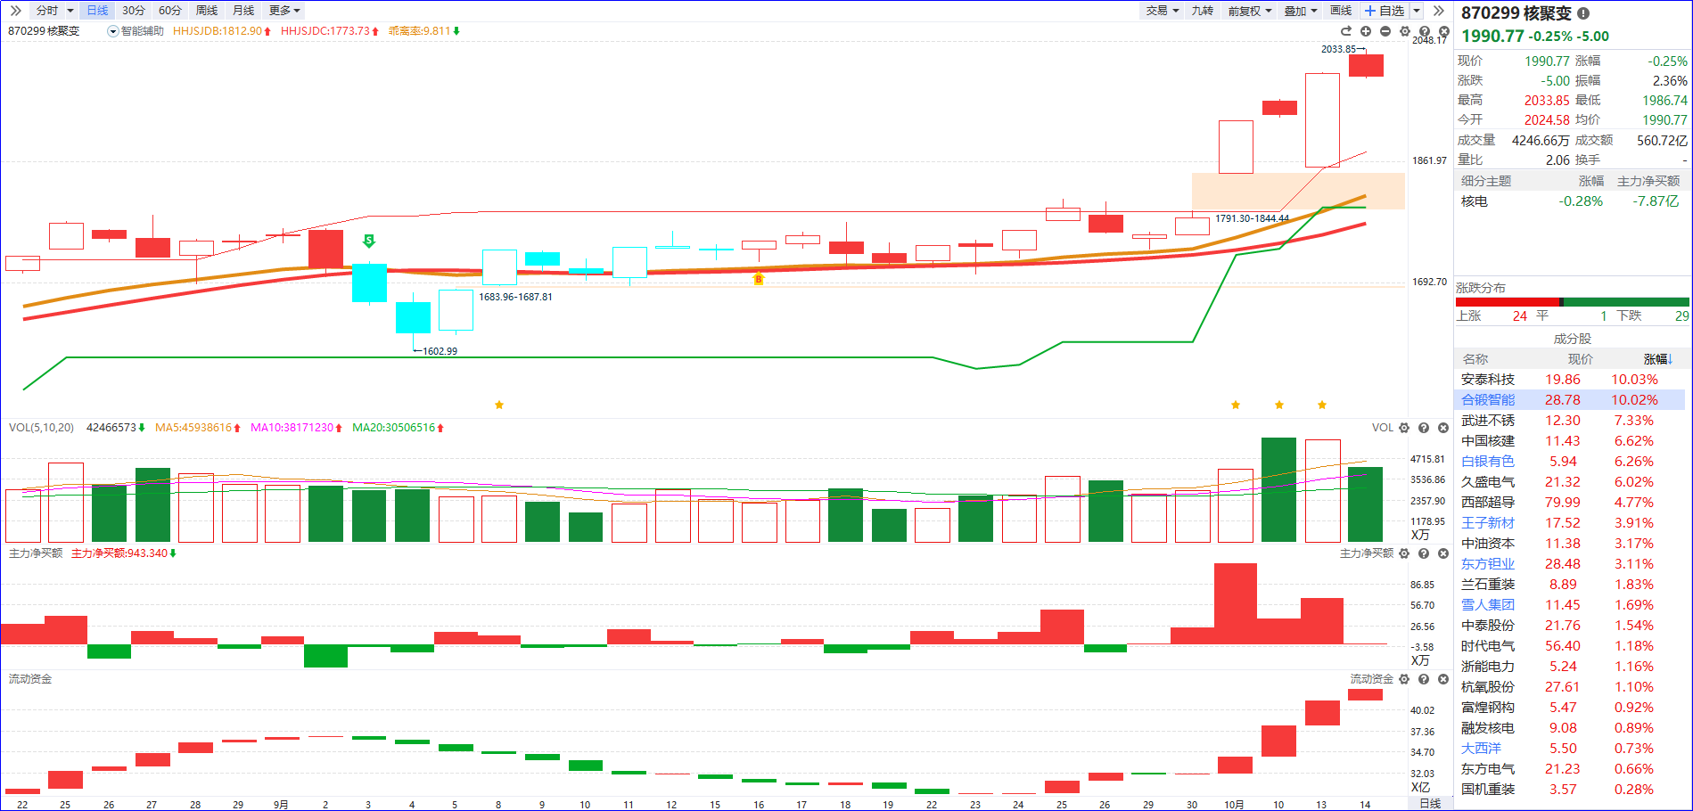Select the 核电 theme row

(x=1572, y=201)
